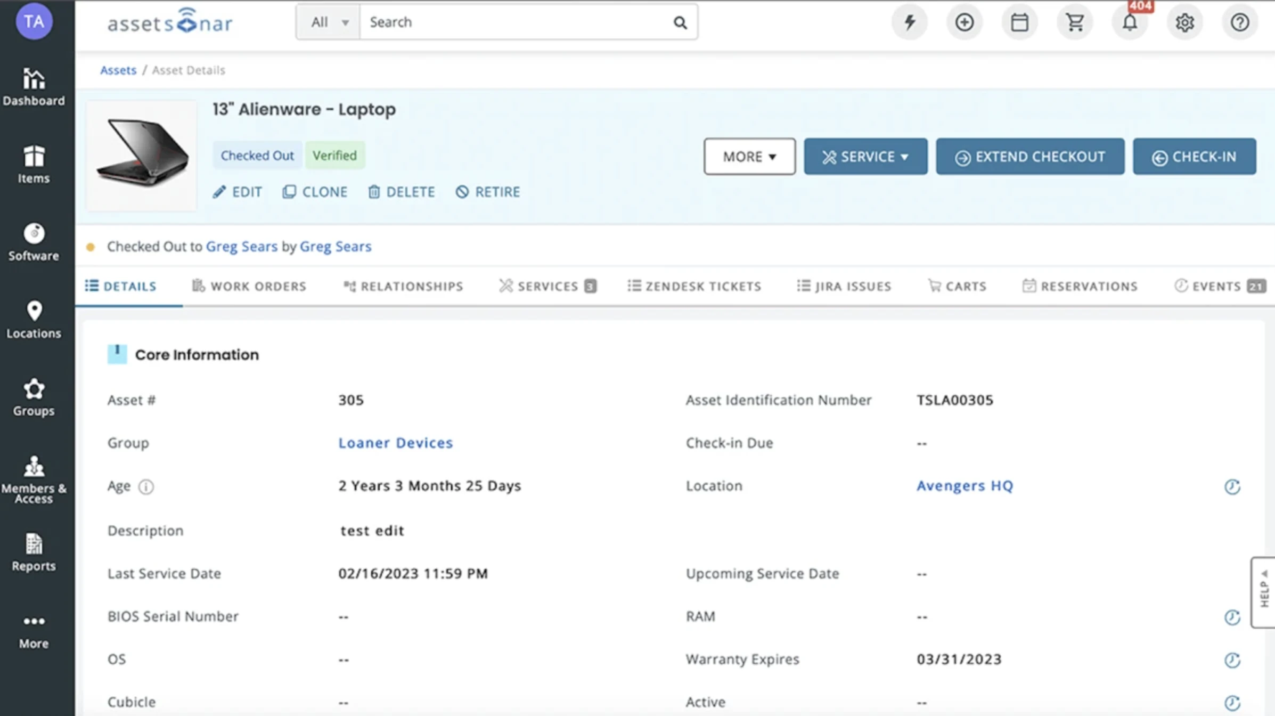Click the '2 Years 3 Months 25 Days' value

coord(429,486)
